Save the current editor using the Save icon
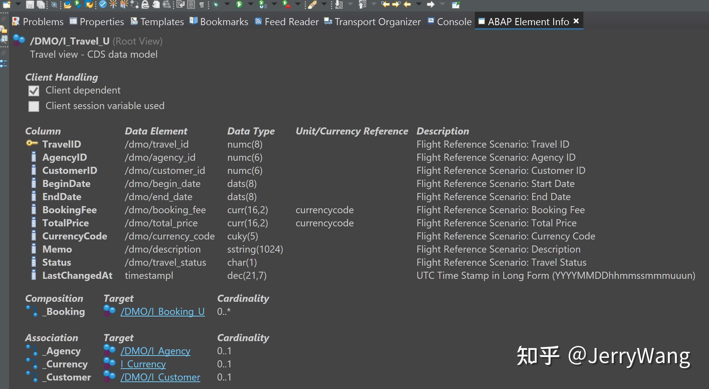Image resolution: width=709 pixels, height=389 pixels. [30, 5]
